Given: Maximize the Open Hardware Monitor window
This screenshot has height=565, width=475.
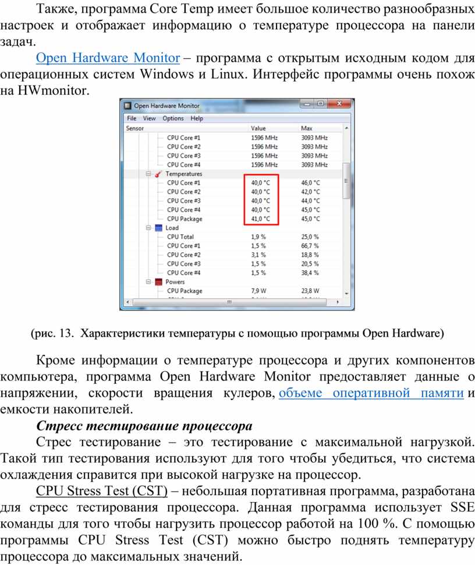Looking at the screenshot, I should click(320, 104).
